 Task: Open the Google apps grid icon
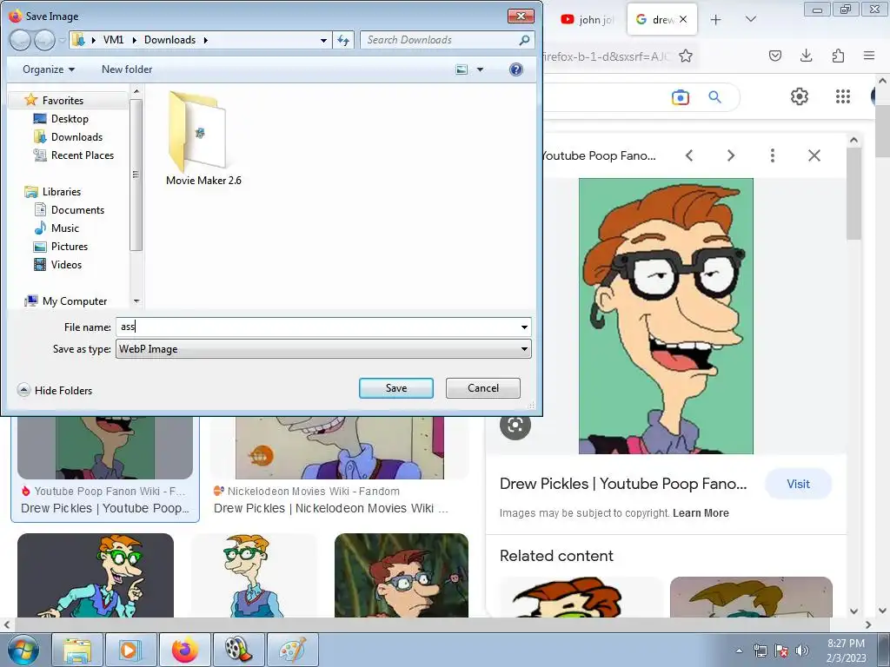click(843, 96)
